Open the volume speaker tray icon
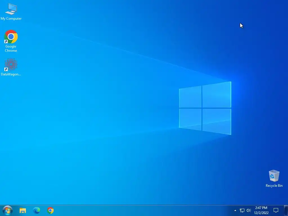 click(x=249, y=210)
